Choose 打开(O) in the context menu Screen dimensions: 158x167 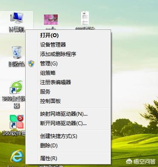[x=68, y=35]
